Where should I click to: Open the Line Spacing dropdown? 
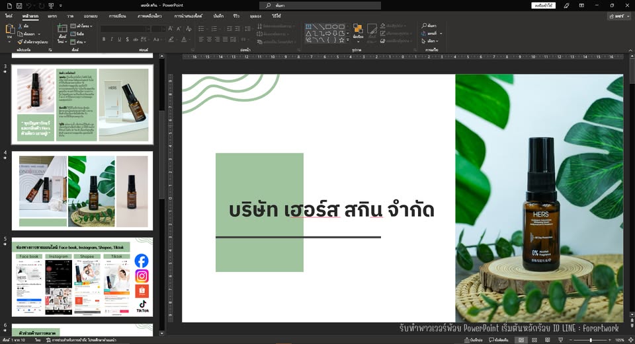249,28
